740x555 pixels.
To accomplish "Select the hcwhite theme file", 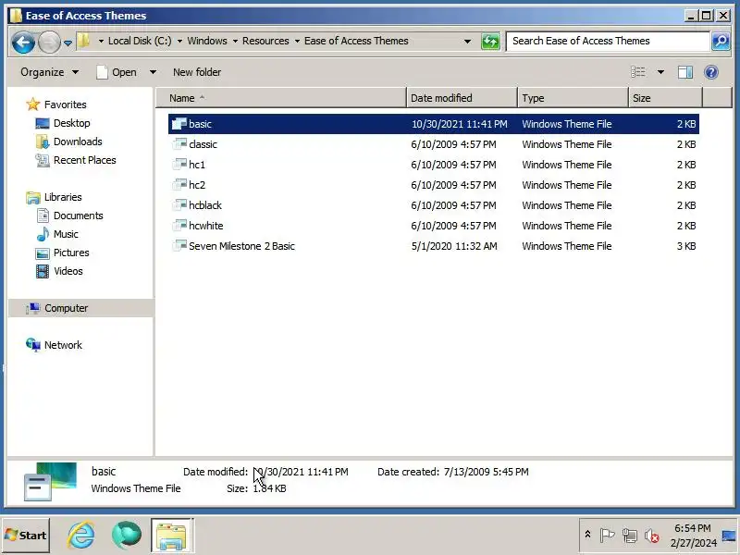I will pyautogui.click(x=433, y=225).
